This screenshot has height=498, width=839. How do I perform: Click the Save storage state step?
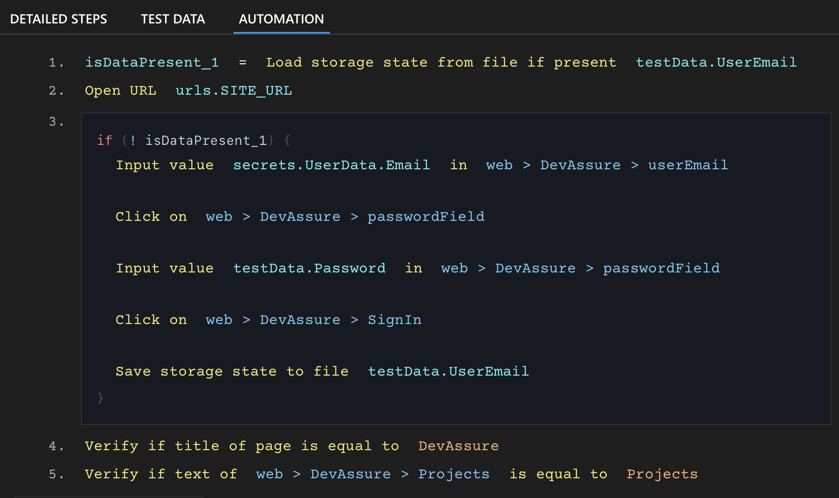[232, 371]
